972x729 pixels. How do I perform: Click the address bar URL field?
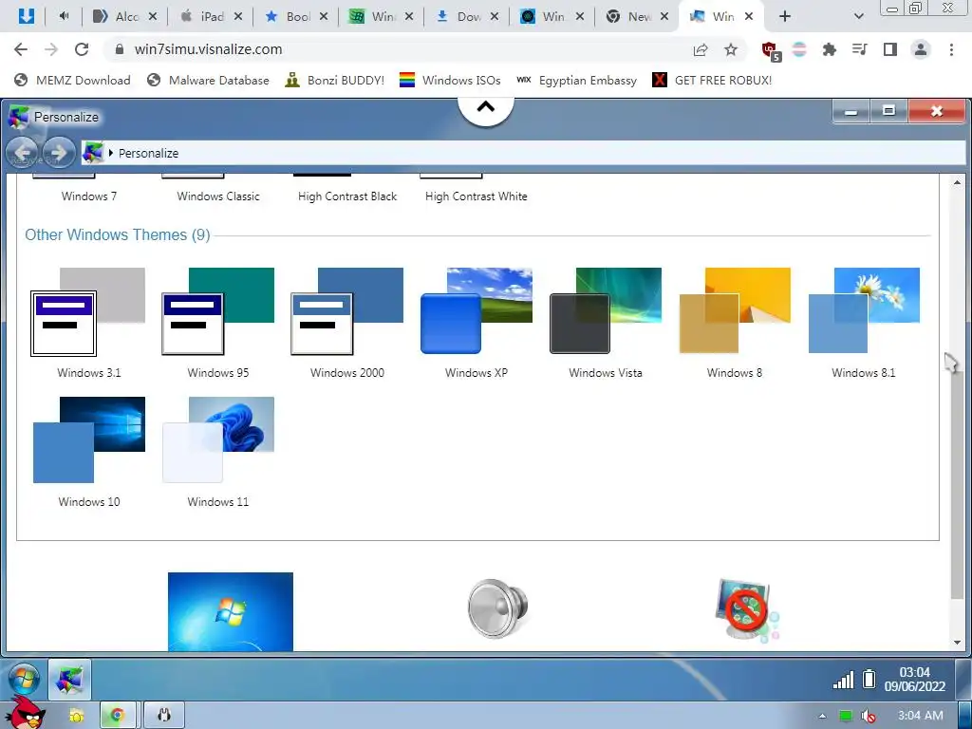[397, 49]
